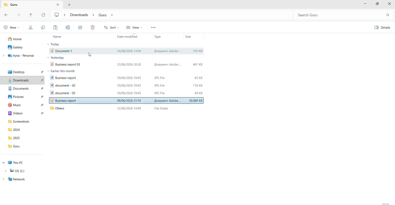
Task: Collapse the Yesterday group
Action: (49, 58)
